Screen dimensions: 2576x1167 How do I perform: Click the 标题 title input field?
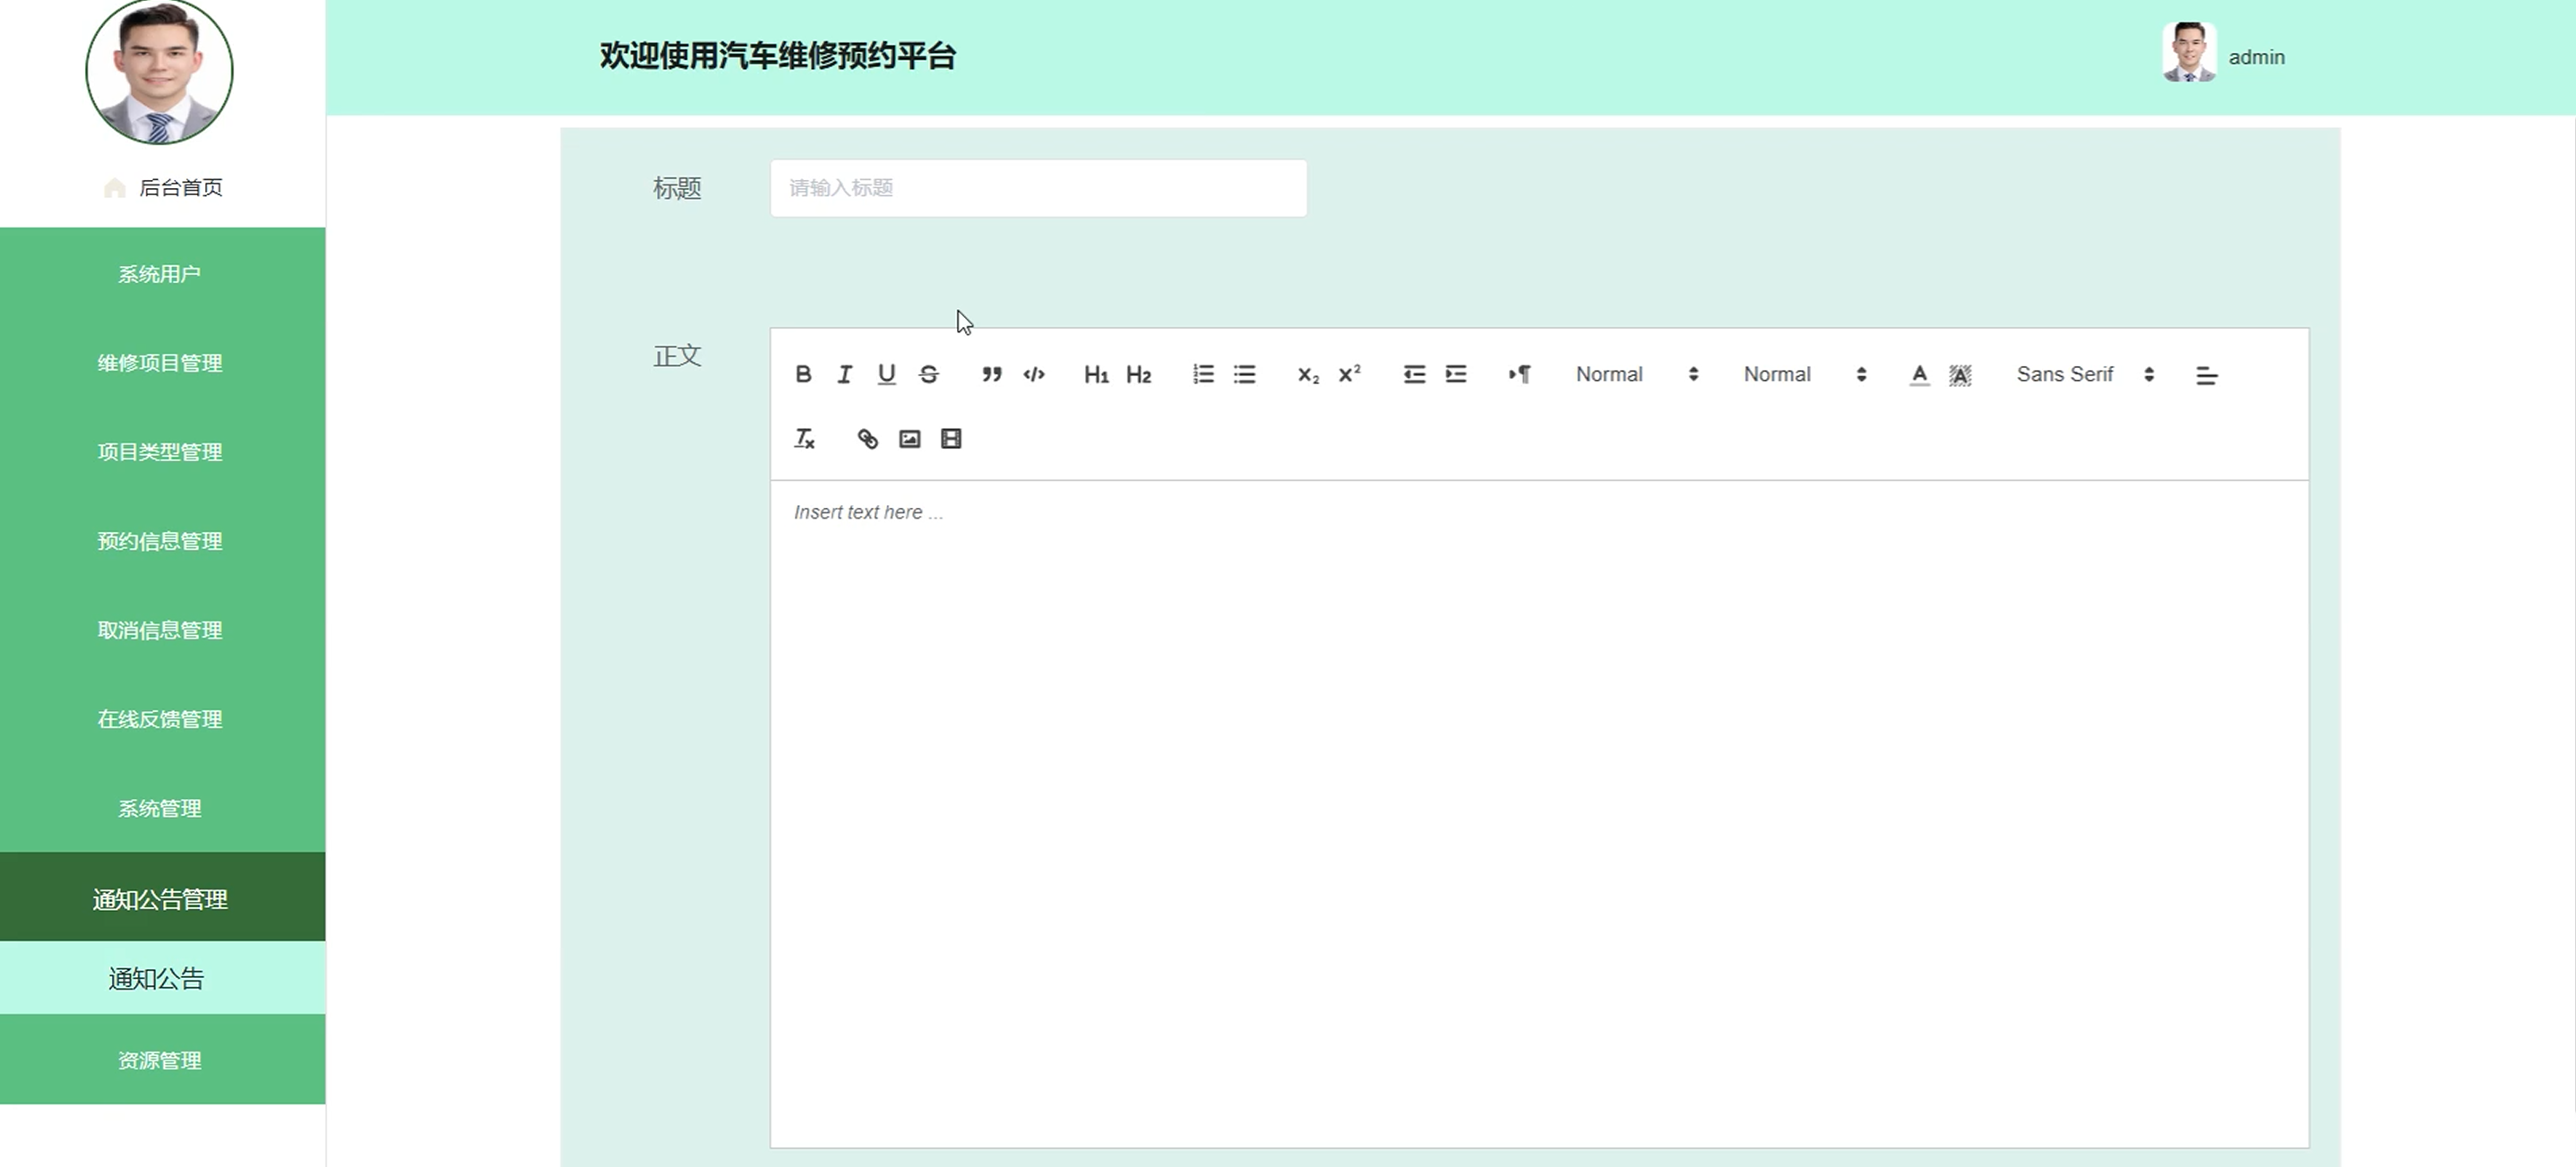1038,188
